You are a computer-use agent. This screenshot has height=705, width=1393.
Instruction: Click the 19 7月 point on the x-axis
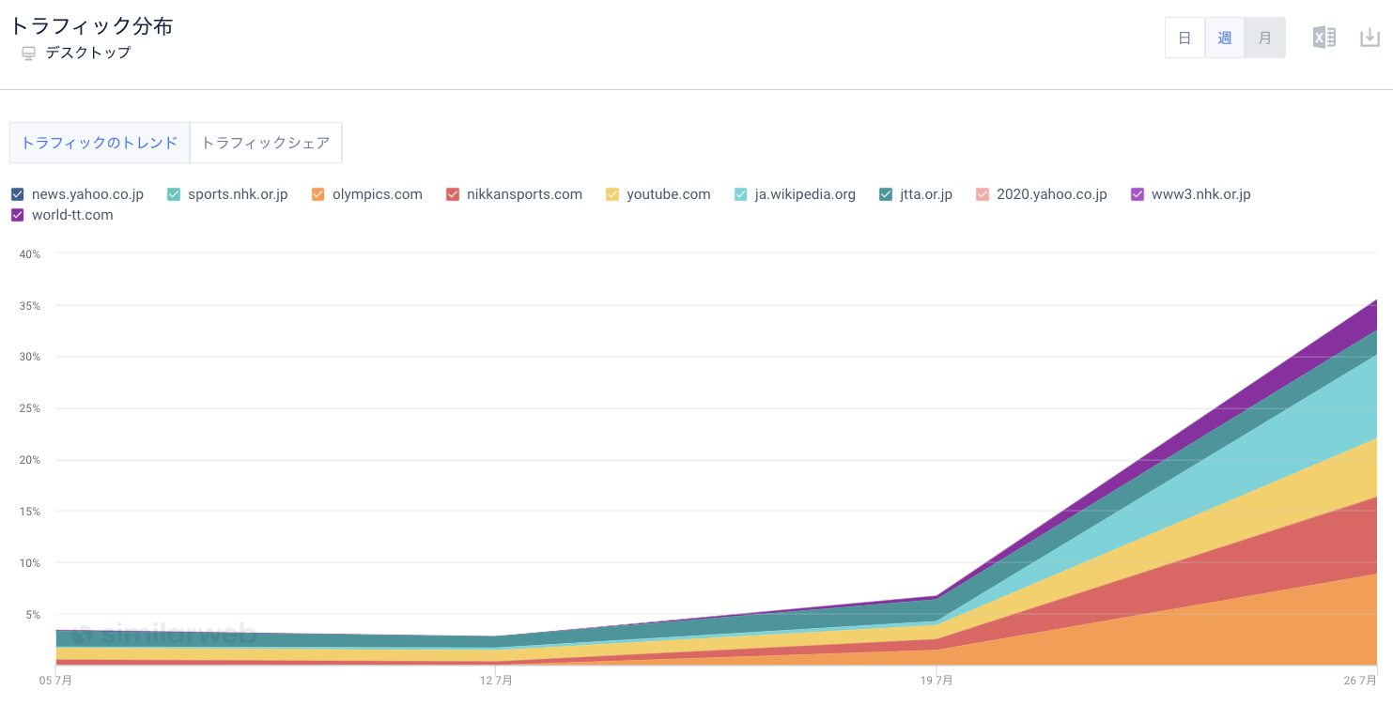[936, 680]
